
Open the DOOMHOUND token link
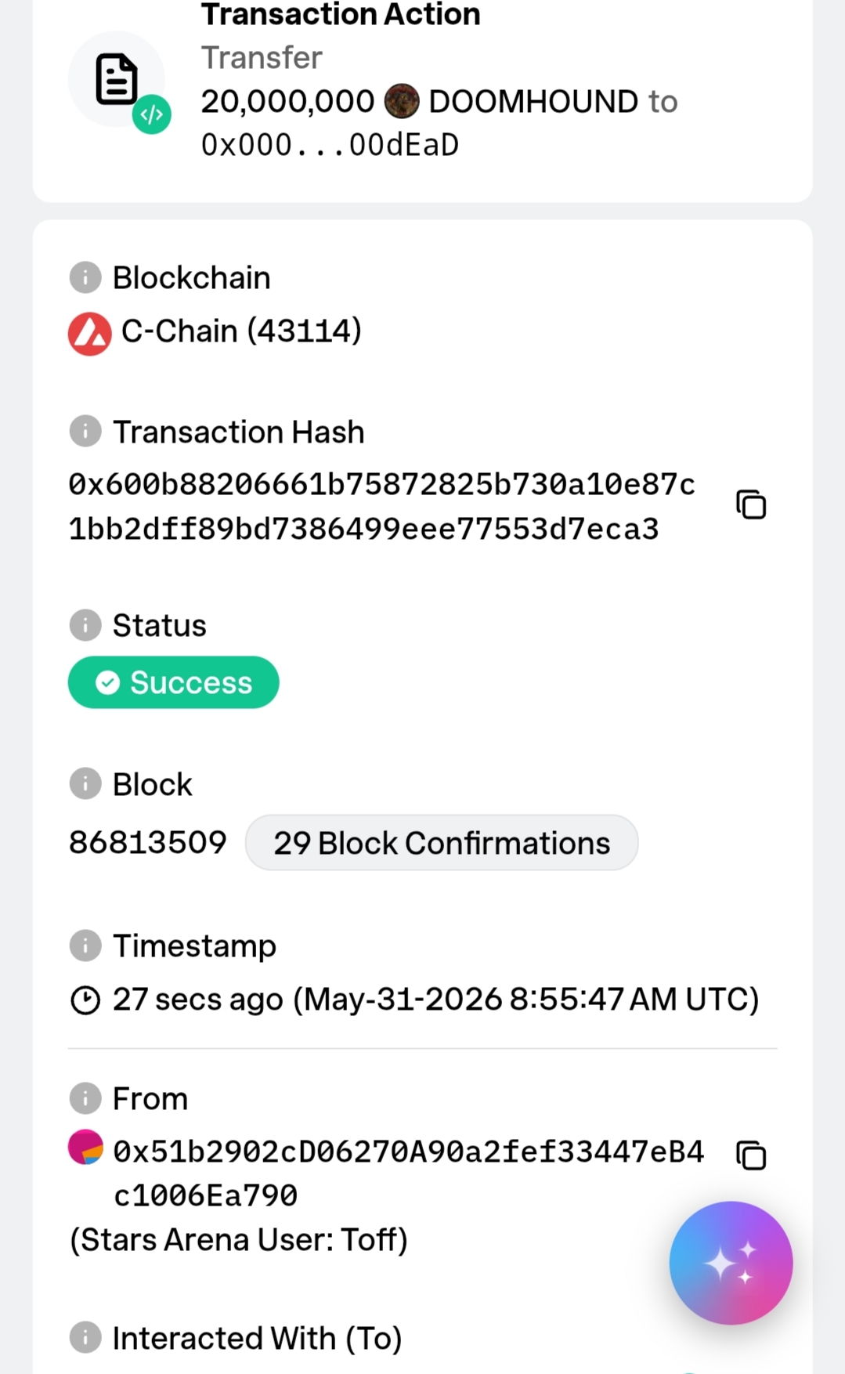point(533,101)
